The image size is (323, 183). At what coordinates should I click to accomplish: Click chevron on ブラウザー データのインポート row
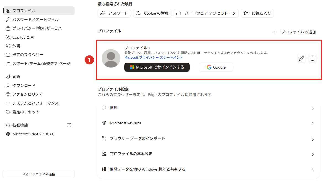tap(313, 139)
